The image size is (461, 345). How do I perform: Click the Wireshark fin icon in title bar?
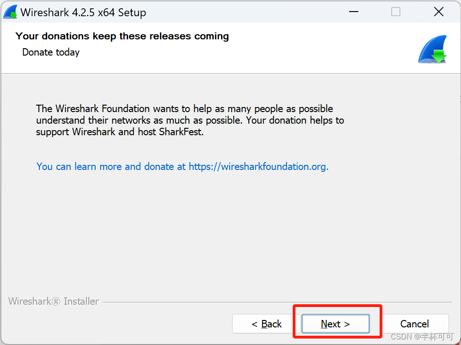[10, 12]
